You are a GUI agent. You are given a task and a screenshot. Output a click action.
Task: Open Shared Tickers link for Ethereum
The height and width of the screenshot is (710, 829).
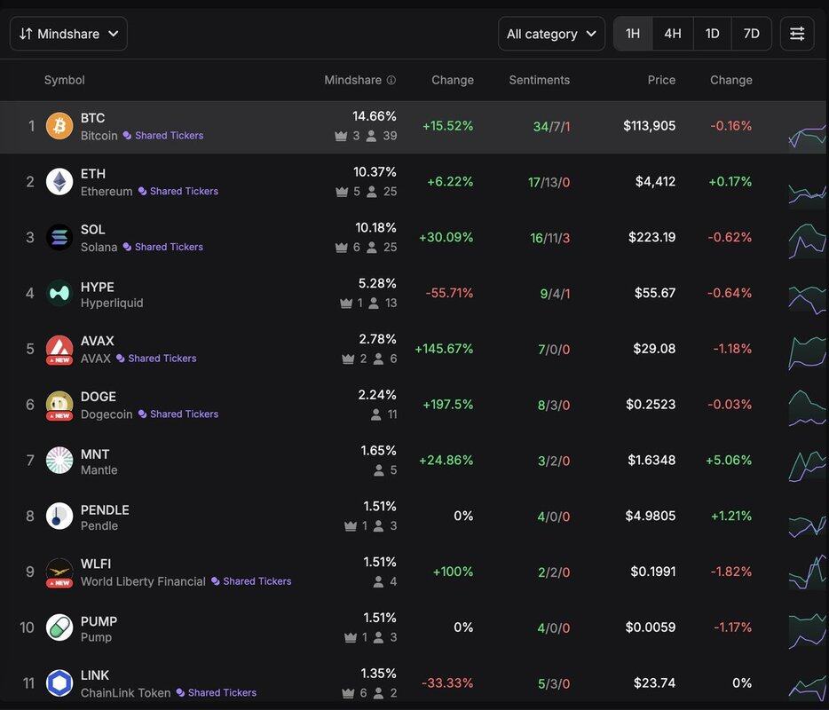(x=178, y=191)
